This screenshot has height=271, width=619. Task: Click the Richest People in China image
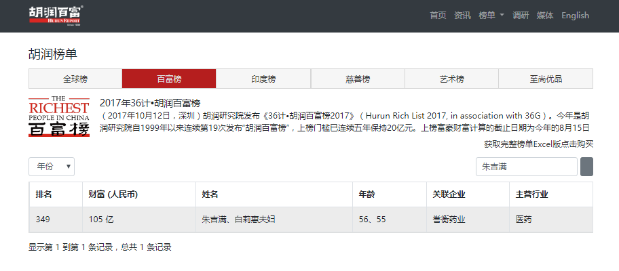click(x=59, y=117)
